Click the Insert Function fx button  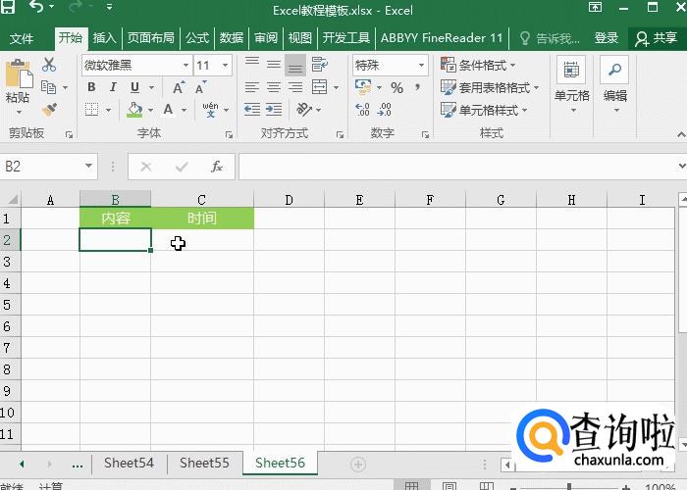(x=217, y=167)
